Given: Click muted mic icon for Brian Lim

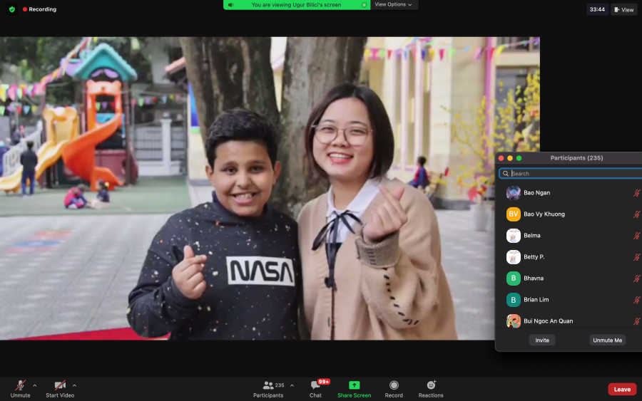Looking at the screenshot, I should point(637,300).
